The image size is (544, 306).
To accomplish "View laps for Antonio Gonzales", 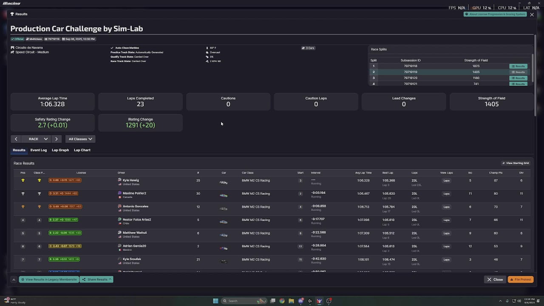I will (x=446, y=207).
